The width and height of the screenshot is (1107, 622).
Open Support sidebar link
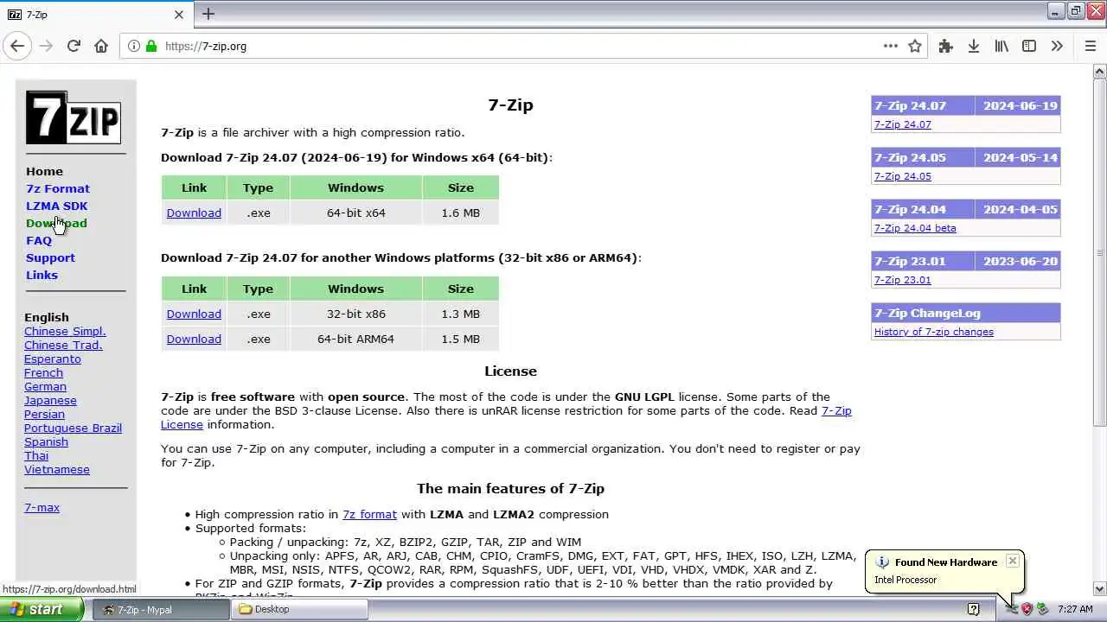pos(50,257)
